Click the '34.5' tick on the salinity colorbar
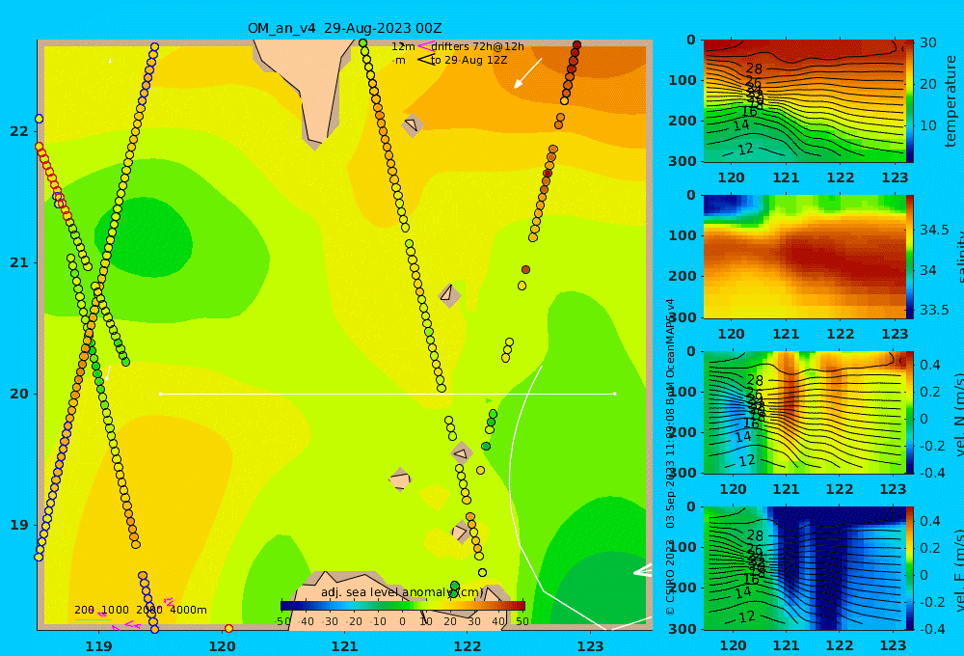 click(934, 230)
